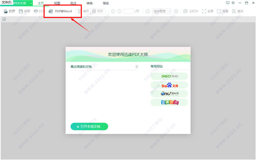Open the 查找 search tool
Screen dimensions: 256x160
(238, 11)
